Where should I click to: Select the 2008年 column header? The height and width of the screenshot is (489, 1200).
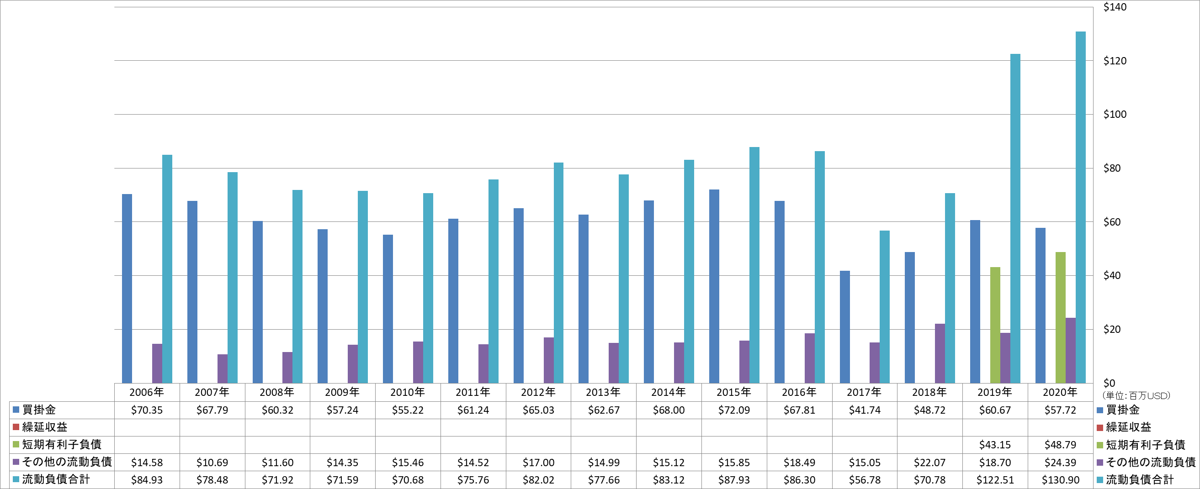point(277,392)
